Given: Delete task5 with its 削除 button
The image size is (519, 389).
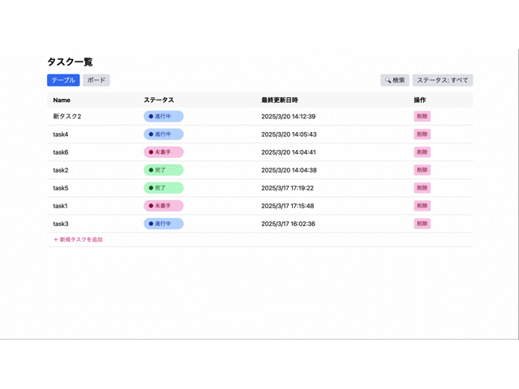Looking at the screenshot, I should coord(422,188).
